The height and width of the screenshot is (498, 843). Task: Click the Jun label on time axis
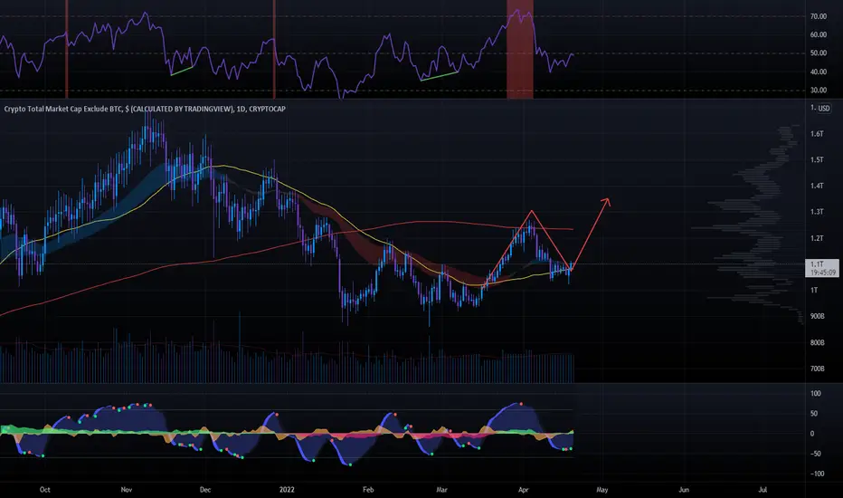(683, 489)
